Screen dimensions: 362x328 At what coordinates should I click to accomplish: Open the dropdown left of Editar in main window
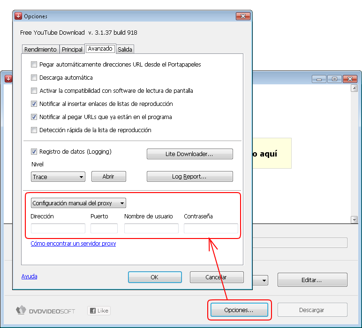click(x=260, y=280)
